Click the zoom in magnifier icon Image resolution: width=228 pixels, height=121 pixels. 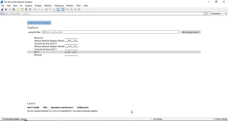68,9
